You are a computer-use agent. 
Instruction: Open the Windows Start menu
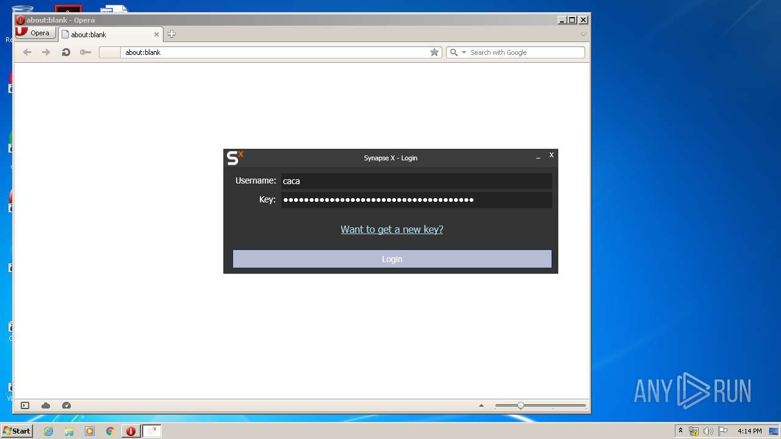tap(17, 431)
